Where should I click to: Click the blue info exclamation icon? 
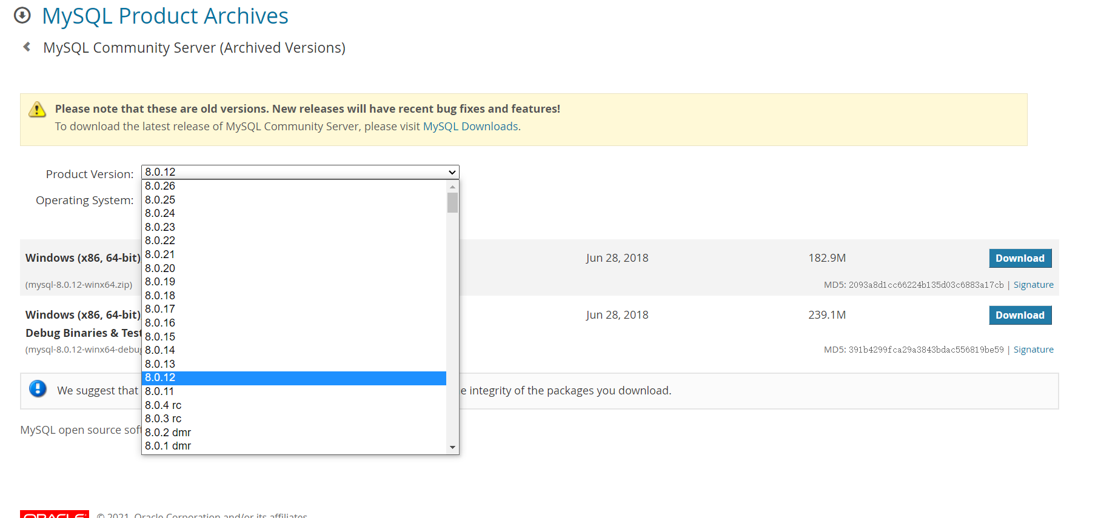click(38, 388)
